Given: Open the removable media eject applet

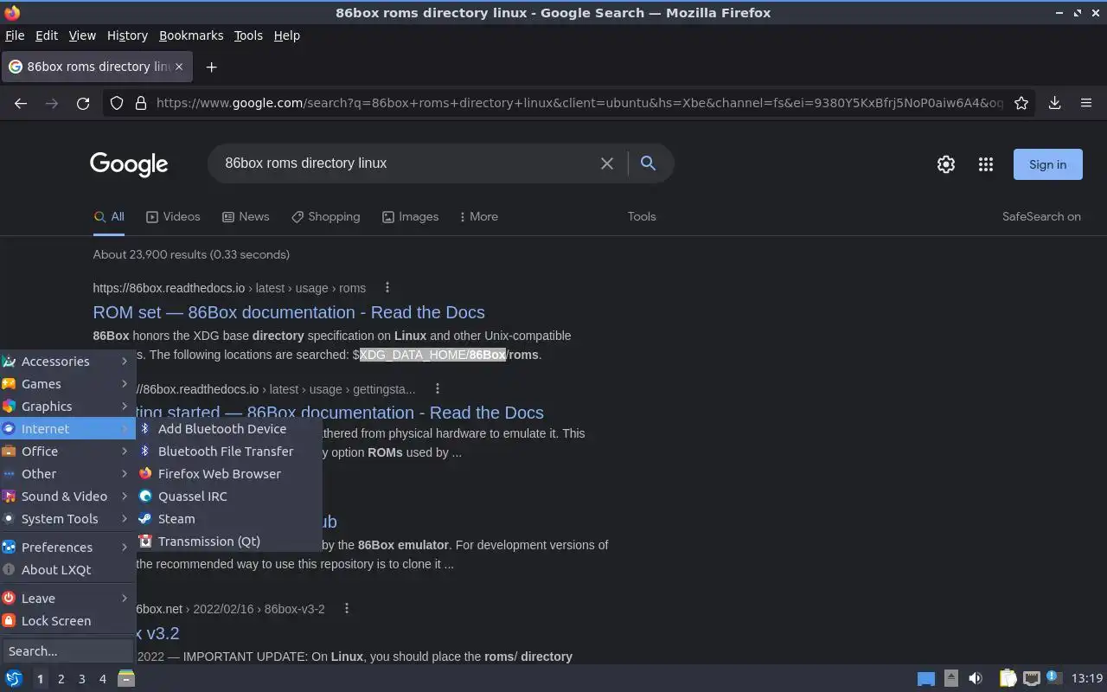Looking at the screenshot, I should [951, 678].
